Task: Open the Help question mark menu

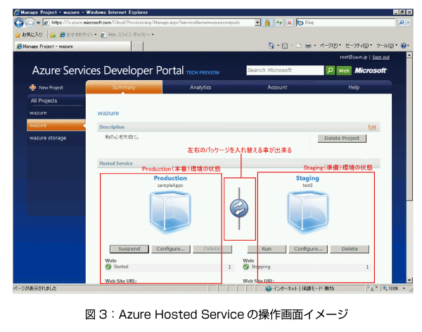Action: click(405, 46)
